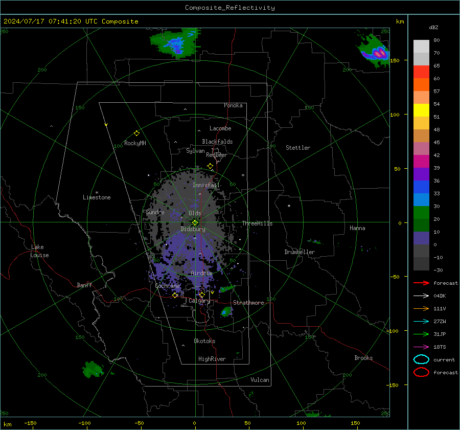Image resolution: width=460 pixels, height=430 pixels.
Task: Click the Strathmore town label
Action: point(248,303)
